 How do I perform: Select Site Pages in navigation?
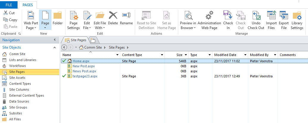29,72
